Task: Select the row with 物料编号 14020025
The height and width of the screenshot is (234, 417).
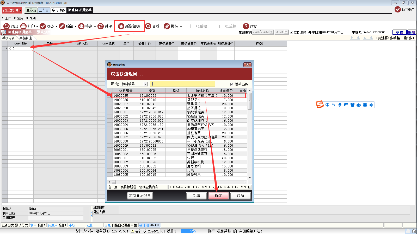Action: pyautogui.click(x=177, y=96)
